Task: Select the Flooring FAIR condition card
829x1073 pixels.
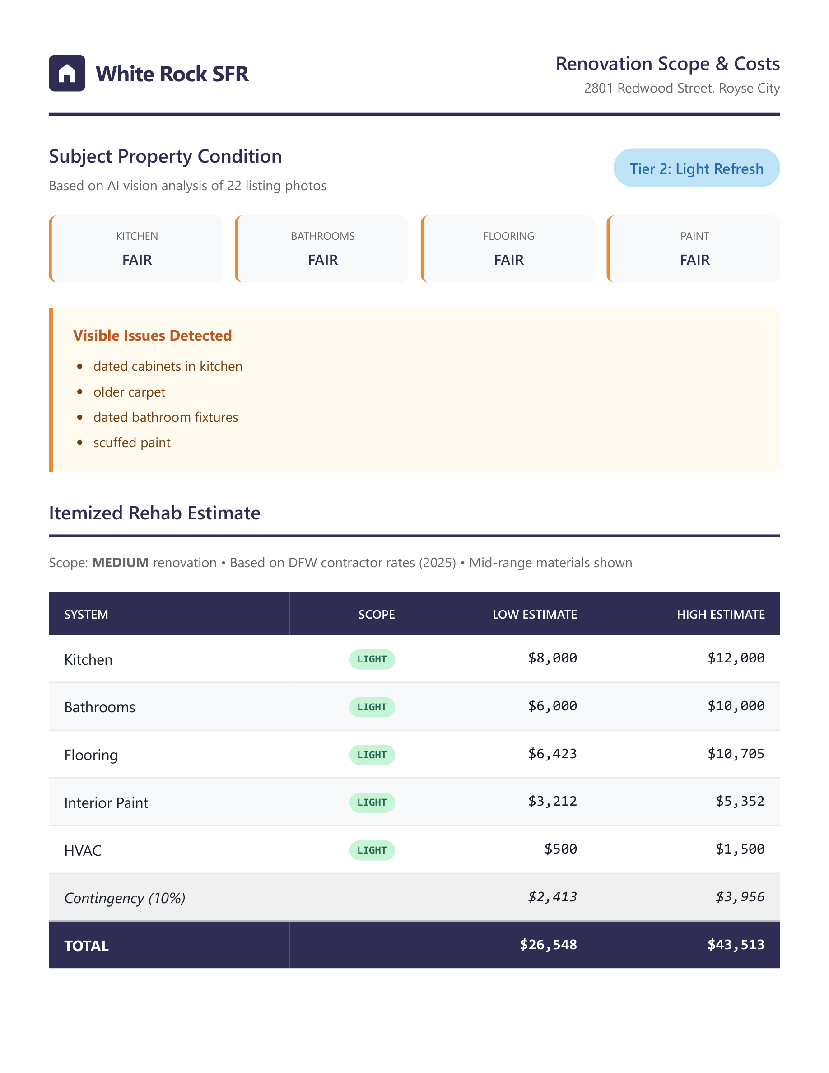Action: click(x=508, y=249)
